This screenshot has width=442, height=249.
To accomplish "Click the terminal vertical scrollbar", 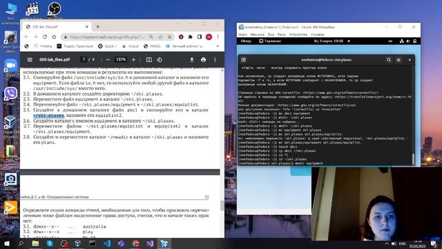I will coord(413,158).
